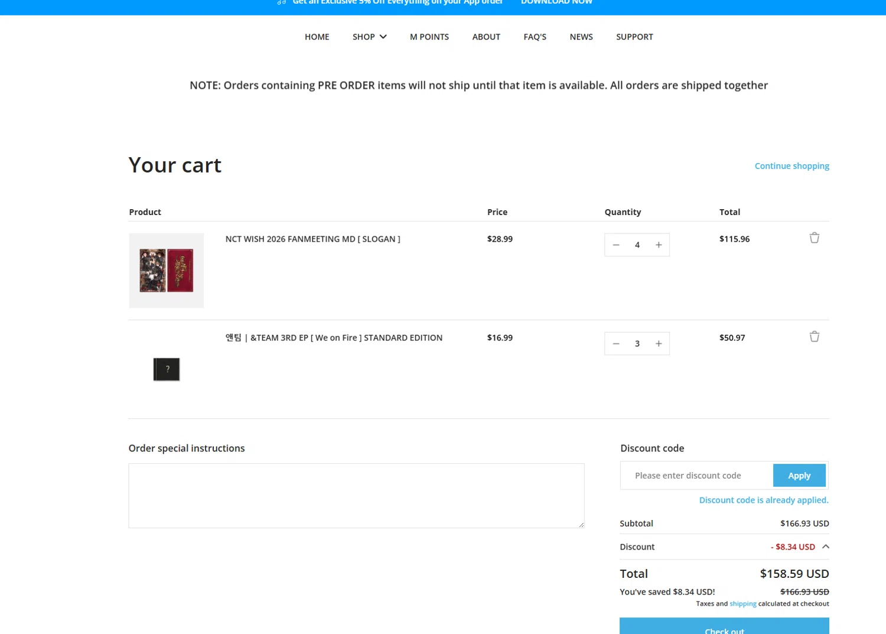Click the Product column header
This screenshot has height=634, width=886.
click(x=145, y=212)
